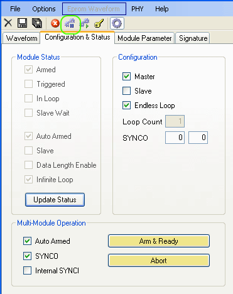Click the first SYNCO value field
Image resolution: width=233 pixels, height=294 pixels.
pyautogui.click(x=175, y=138)
